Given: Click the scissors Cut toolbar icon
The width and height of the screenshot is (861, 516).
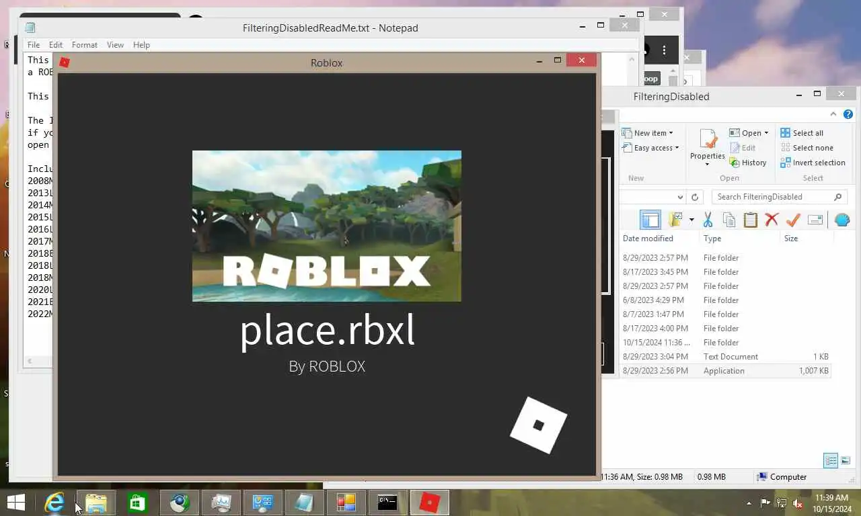Looking at the screenshot, I should tap(708, 220).
